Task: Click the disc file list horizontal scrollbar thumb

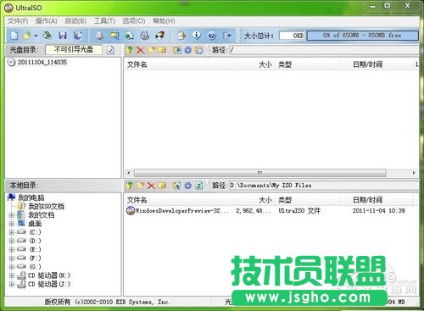Action: click(x=259, y=173)
